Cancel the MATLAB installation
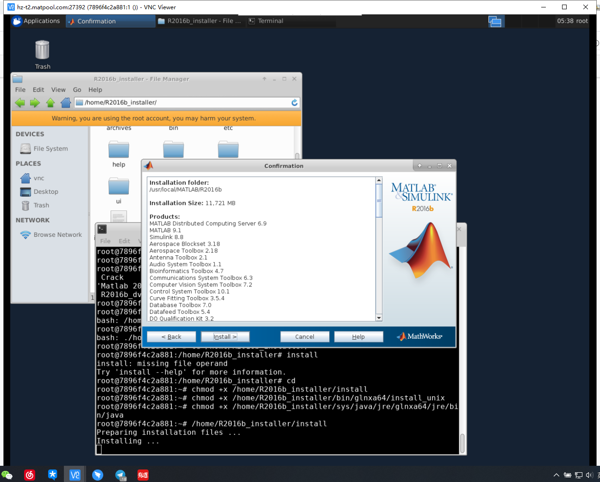This screenshot has width=600, height=482. click(x=305, y=336)
